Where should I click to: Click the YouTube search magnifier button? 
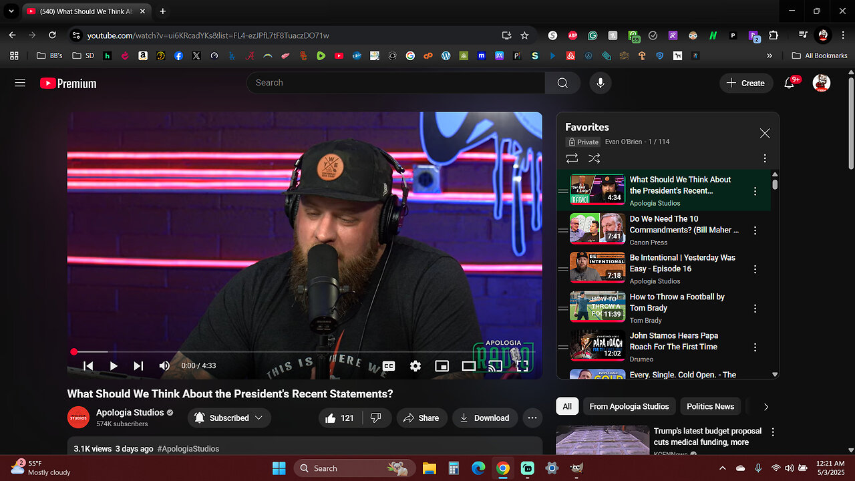[562, 83]
